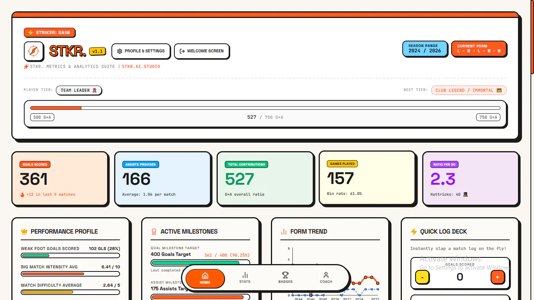This screenshot has width=534, height=300.
Task: Open Profile & Settings
Action: (141, 51)
